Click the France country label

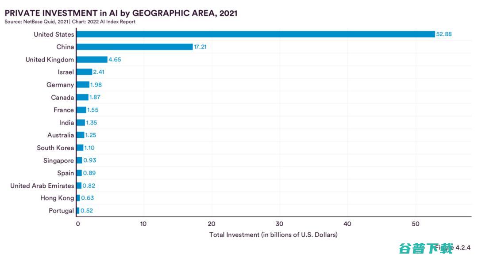[64, 110]
